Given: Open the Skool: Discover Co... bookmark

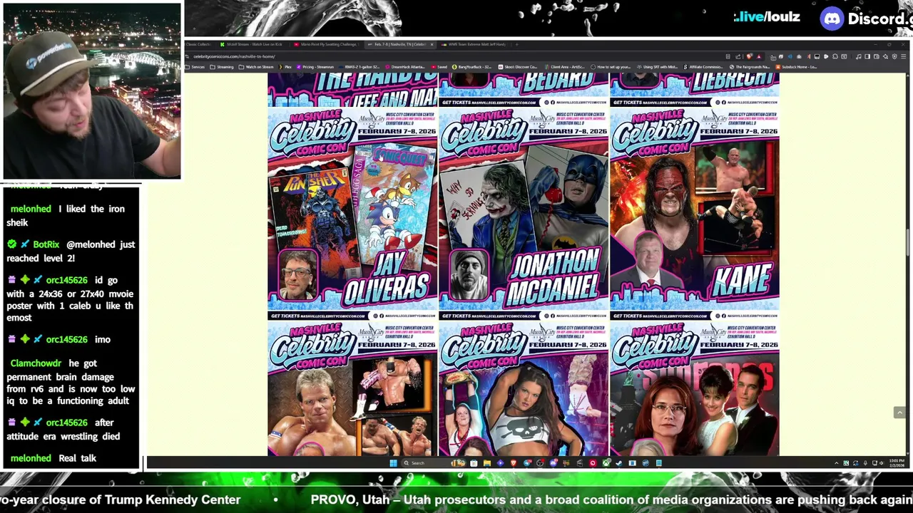Looking at the screenshot, I should [x=517, y=67].
